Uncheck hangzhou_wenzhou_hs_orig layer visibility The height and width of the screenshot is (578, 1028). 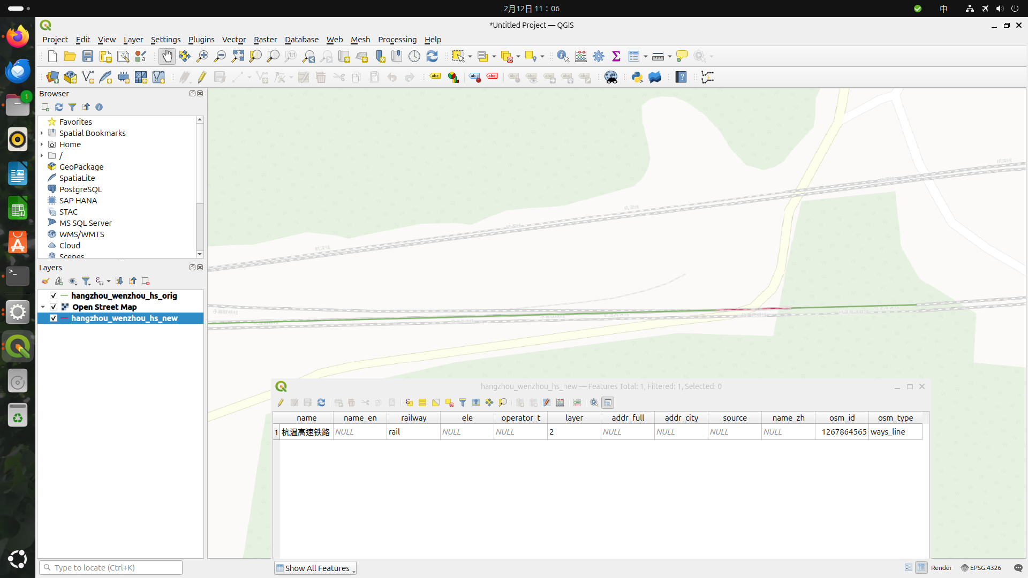coord(54,295)
